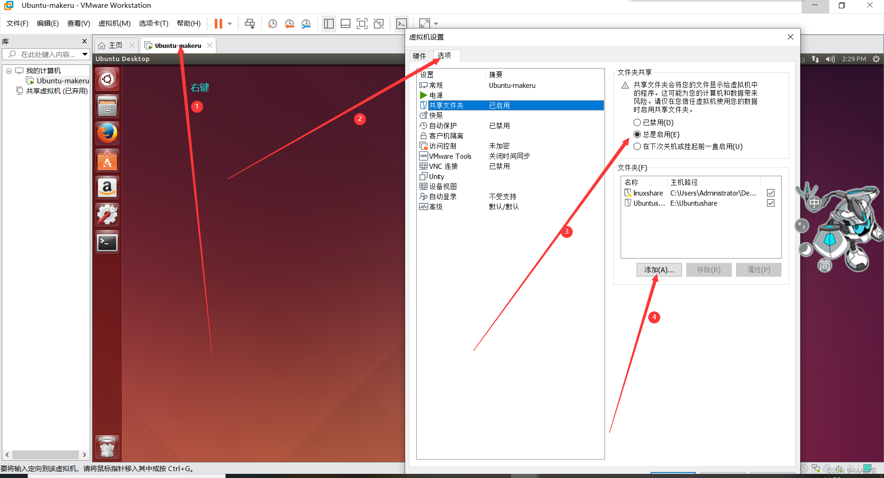This screenshot has width=884, height=478.
Task: Launch Files manager from Ubuntu dock
Action: pos(107,106)
